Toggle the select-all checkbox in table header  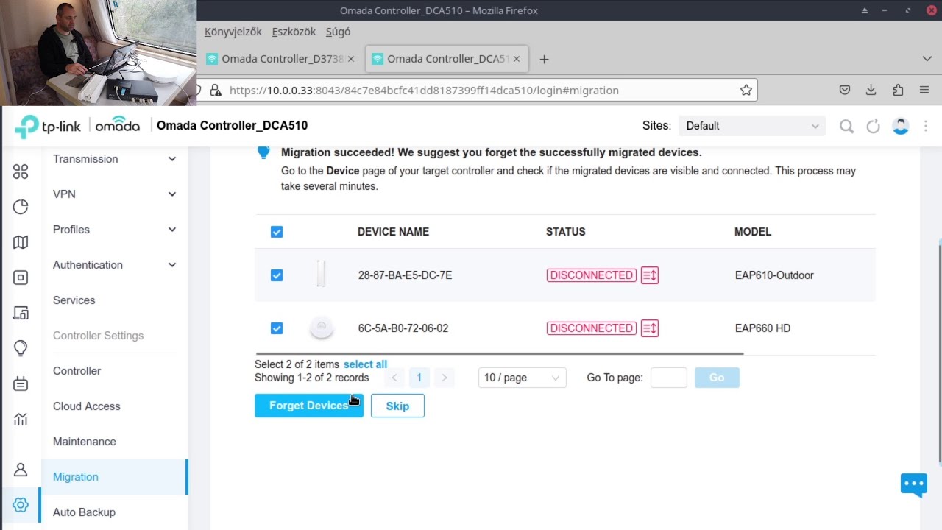coord(277,232)
